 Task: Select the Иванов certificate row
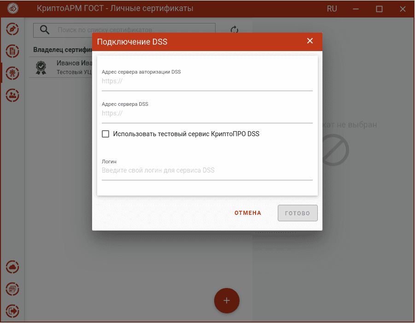point(61,67)
